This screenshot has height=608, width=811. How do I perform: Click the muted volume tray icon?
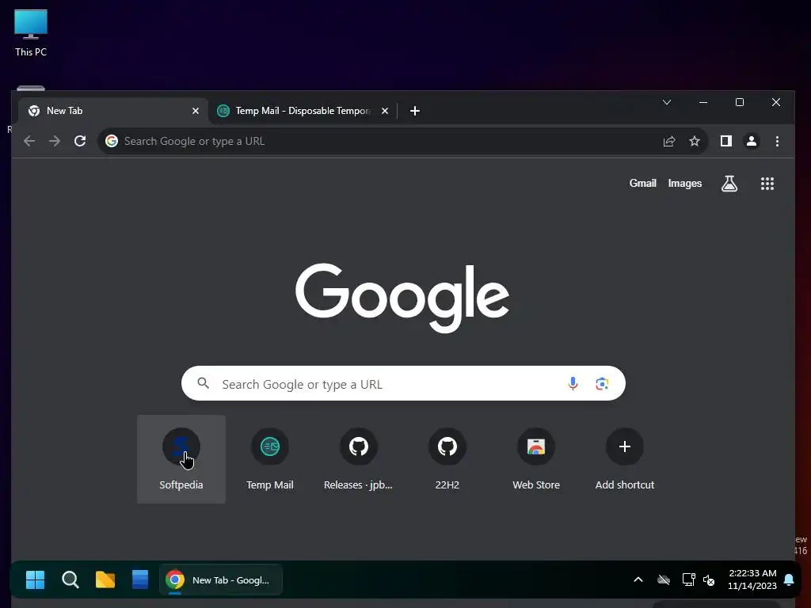pos(709,580)
